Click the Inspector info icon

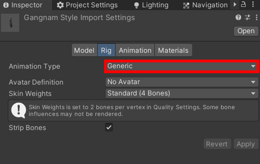point(6,5)
